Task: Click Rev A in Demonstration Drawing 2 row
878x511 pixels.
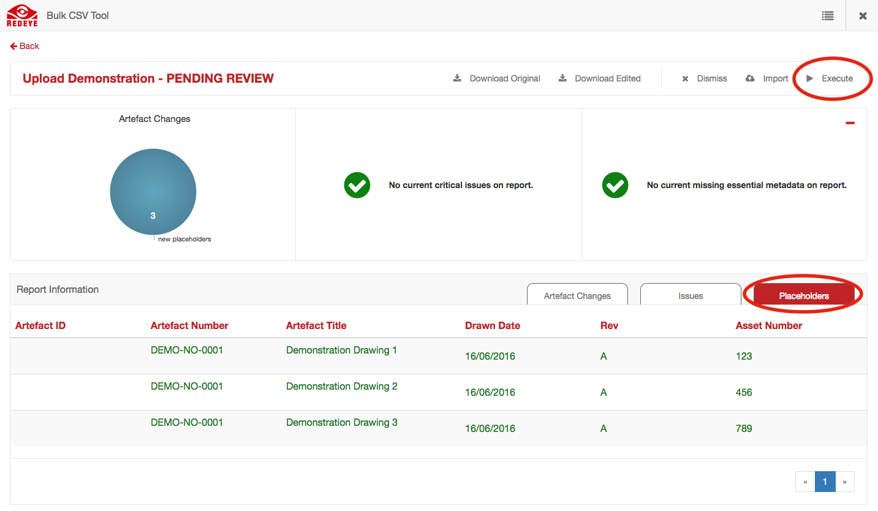Action: tap(604, 392)
